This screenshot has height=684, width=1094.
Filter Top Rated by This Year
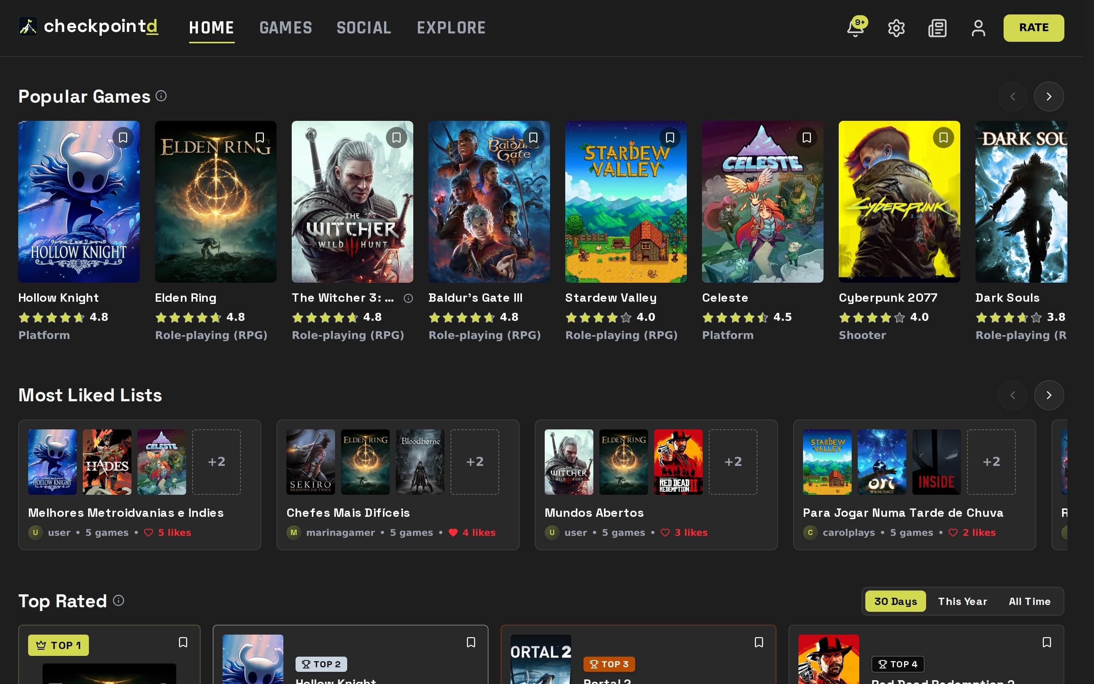coord(963,601)
